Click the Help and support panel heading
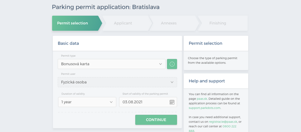 [x=207, y=81]
